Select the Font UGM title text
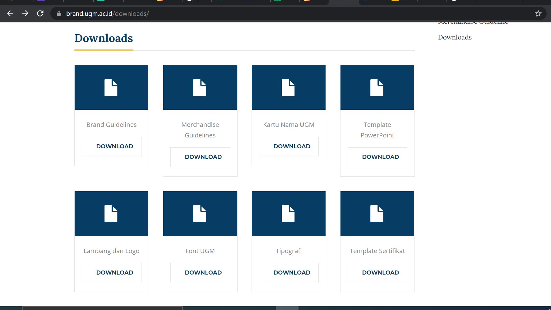 point(200,251)
